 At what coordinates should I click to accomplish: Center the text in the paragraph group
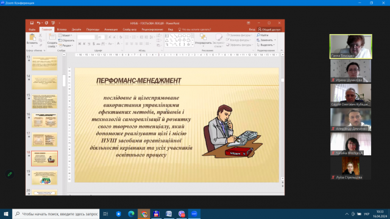click(x=132, y=44)
